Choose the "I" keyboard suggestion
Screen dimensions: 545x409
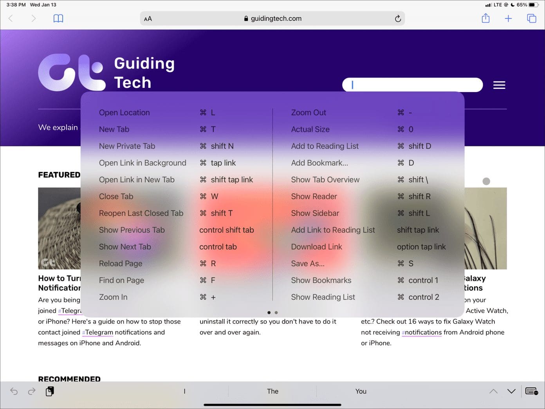click(x=184, y=391)
